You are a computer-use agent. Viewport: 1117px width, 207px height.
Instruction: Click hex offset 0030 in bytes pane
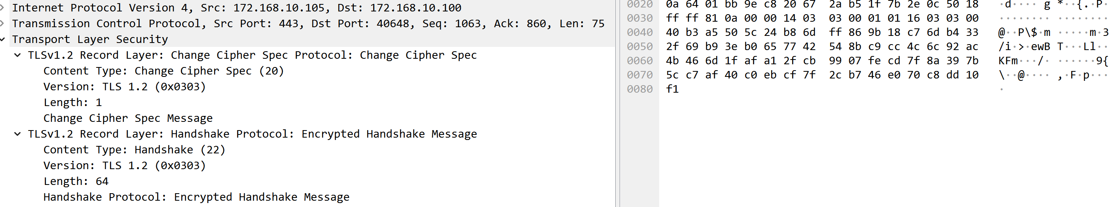(x=639, y=18)
